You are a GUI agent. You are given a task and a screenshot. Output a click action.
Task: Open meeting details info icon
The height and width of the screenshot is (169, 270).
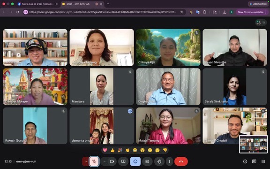click(x=245, y=161)
